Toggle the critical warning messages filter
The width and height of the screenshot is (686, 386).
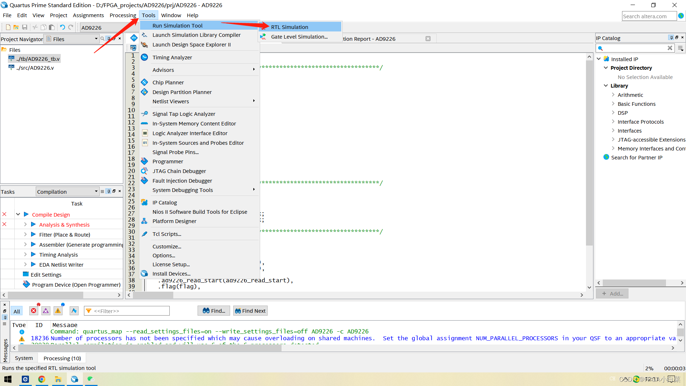(46, 311)
